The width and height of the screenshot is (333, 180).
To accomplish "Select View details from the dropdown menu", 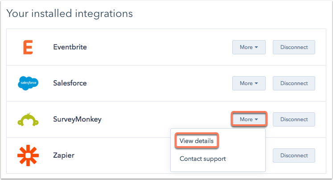I will (x=197, y=141).
